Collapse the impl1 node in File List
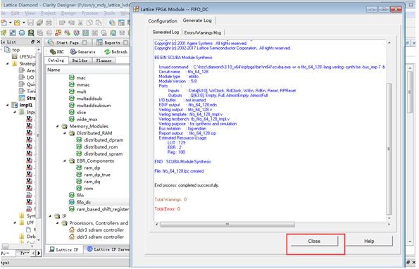Image resolution: width=419 pixels, height=269 pixels. click(7, 105)
